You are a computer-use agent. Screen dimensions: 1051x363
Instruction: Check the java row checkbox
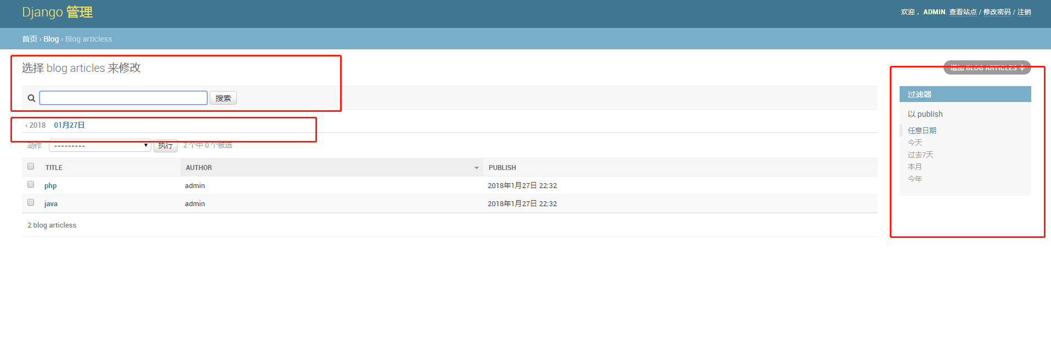coord(31,203)
